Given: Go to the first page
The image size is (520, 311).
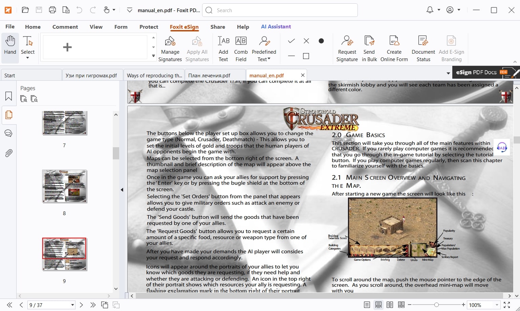Looking at the screenshot, I should [x=9, y=305].
